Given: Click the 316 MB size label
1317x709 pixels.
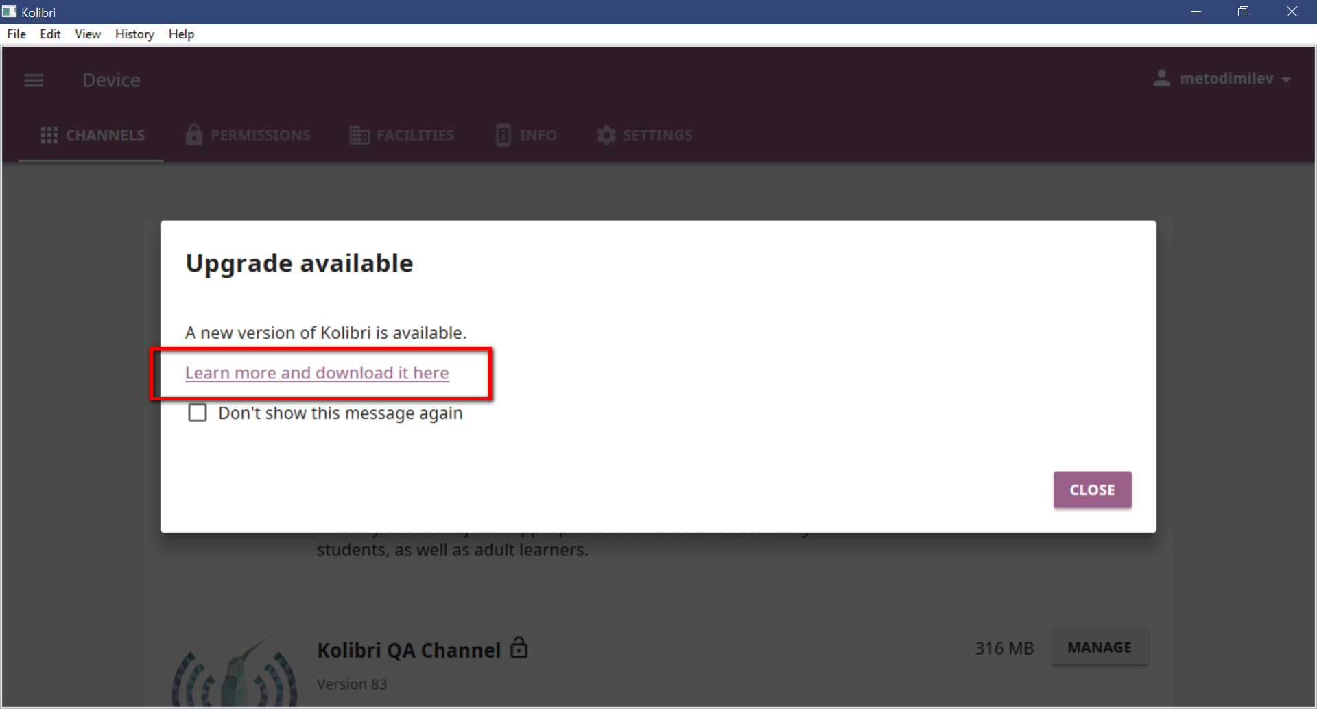Looking at the screenshot, I should pos(1004,648).
